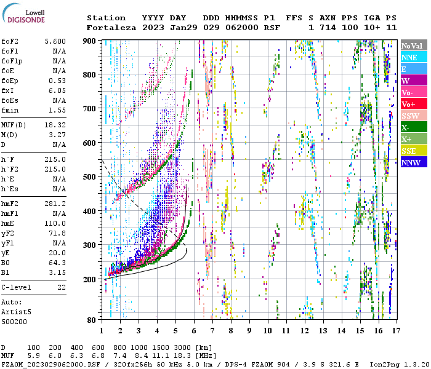Click the IGA value 10+
This screenshot has height=369, width=431.
tap(372, 28)
